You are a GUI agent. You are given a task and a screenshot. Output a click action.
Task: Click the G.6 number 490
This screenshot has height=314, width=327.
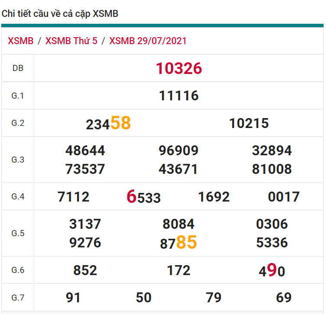coord(272,271)
